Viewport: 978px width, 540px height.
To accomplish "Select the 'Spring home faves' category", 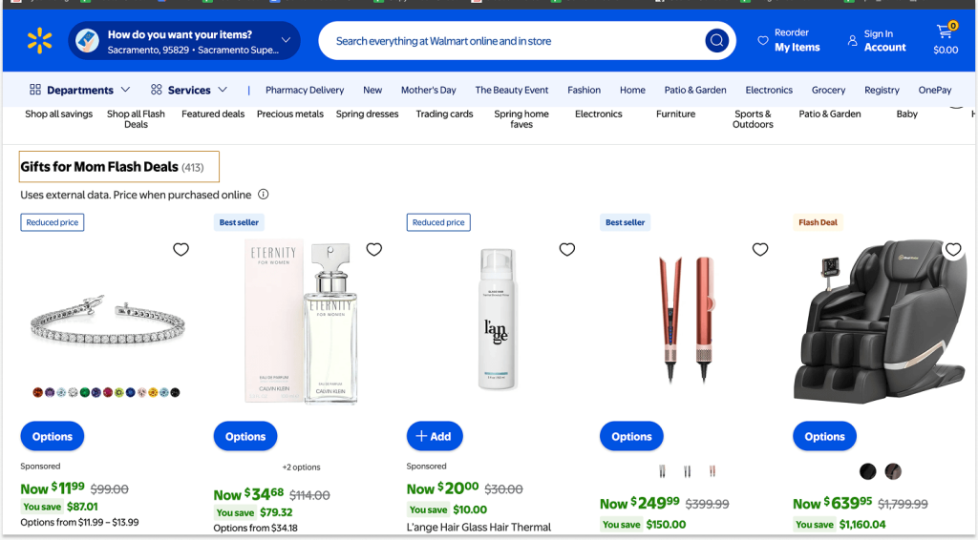I will (521, 119).
